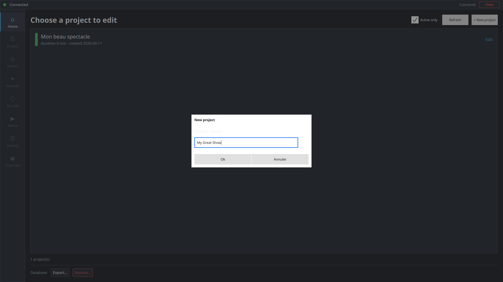Screen dimensions: 503x282
Task: Open the Show test sidebar icon
Action: [13, 161]
